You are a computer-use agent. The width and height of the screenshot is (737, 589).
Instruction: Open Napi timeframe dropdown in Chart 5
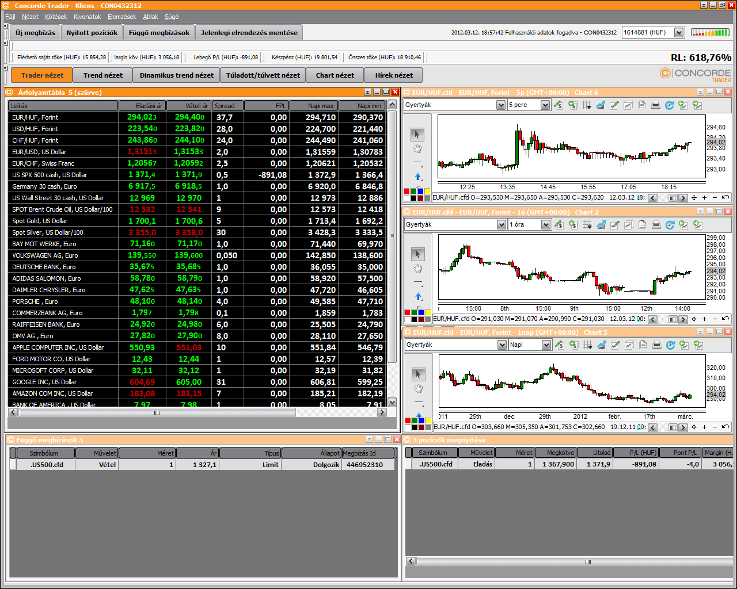pyautogui.click(x=546, y=345)
